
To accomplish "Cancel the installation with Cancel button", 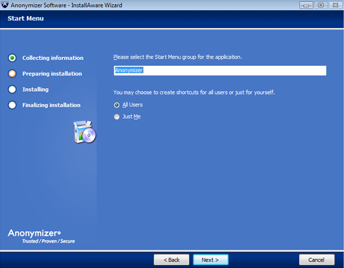I will point(317,260).
